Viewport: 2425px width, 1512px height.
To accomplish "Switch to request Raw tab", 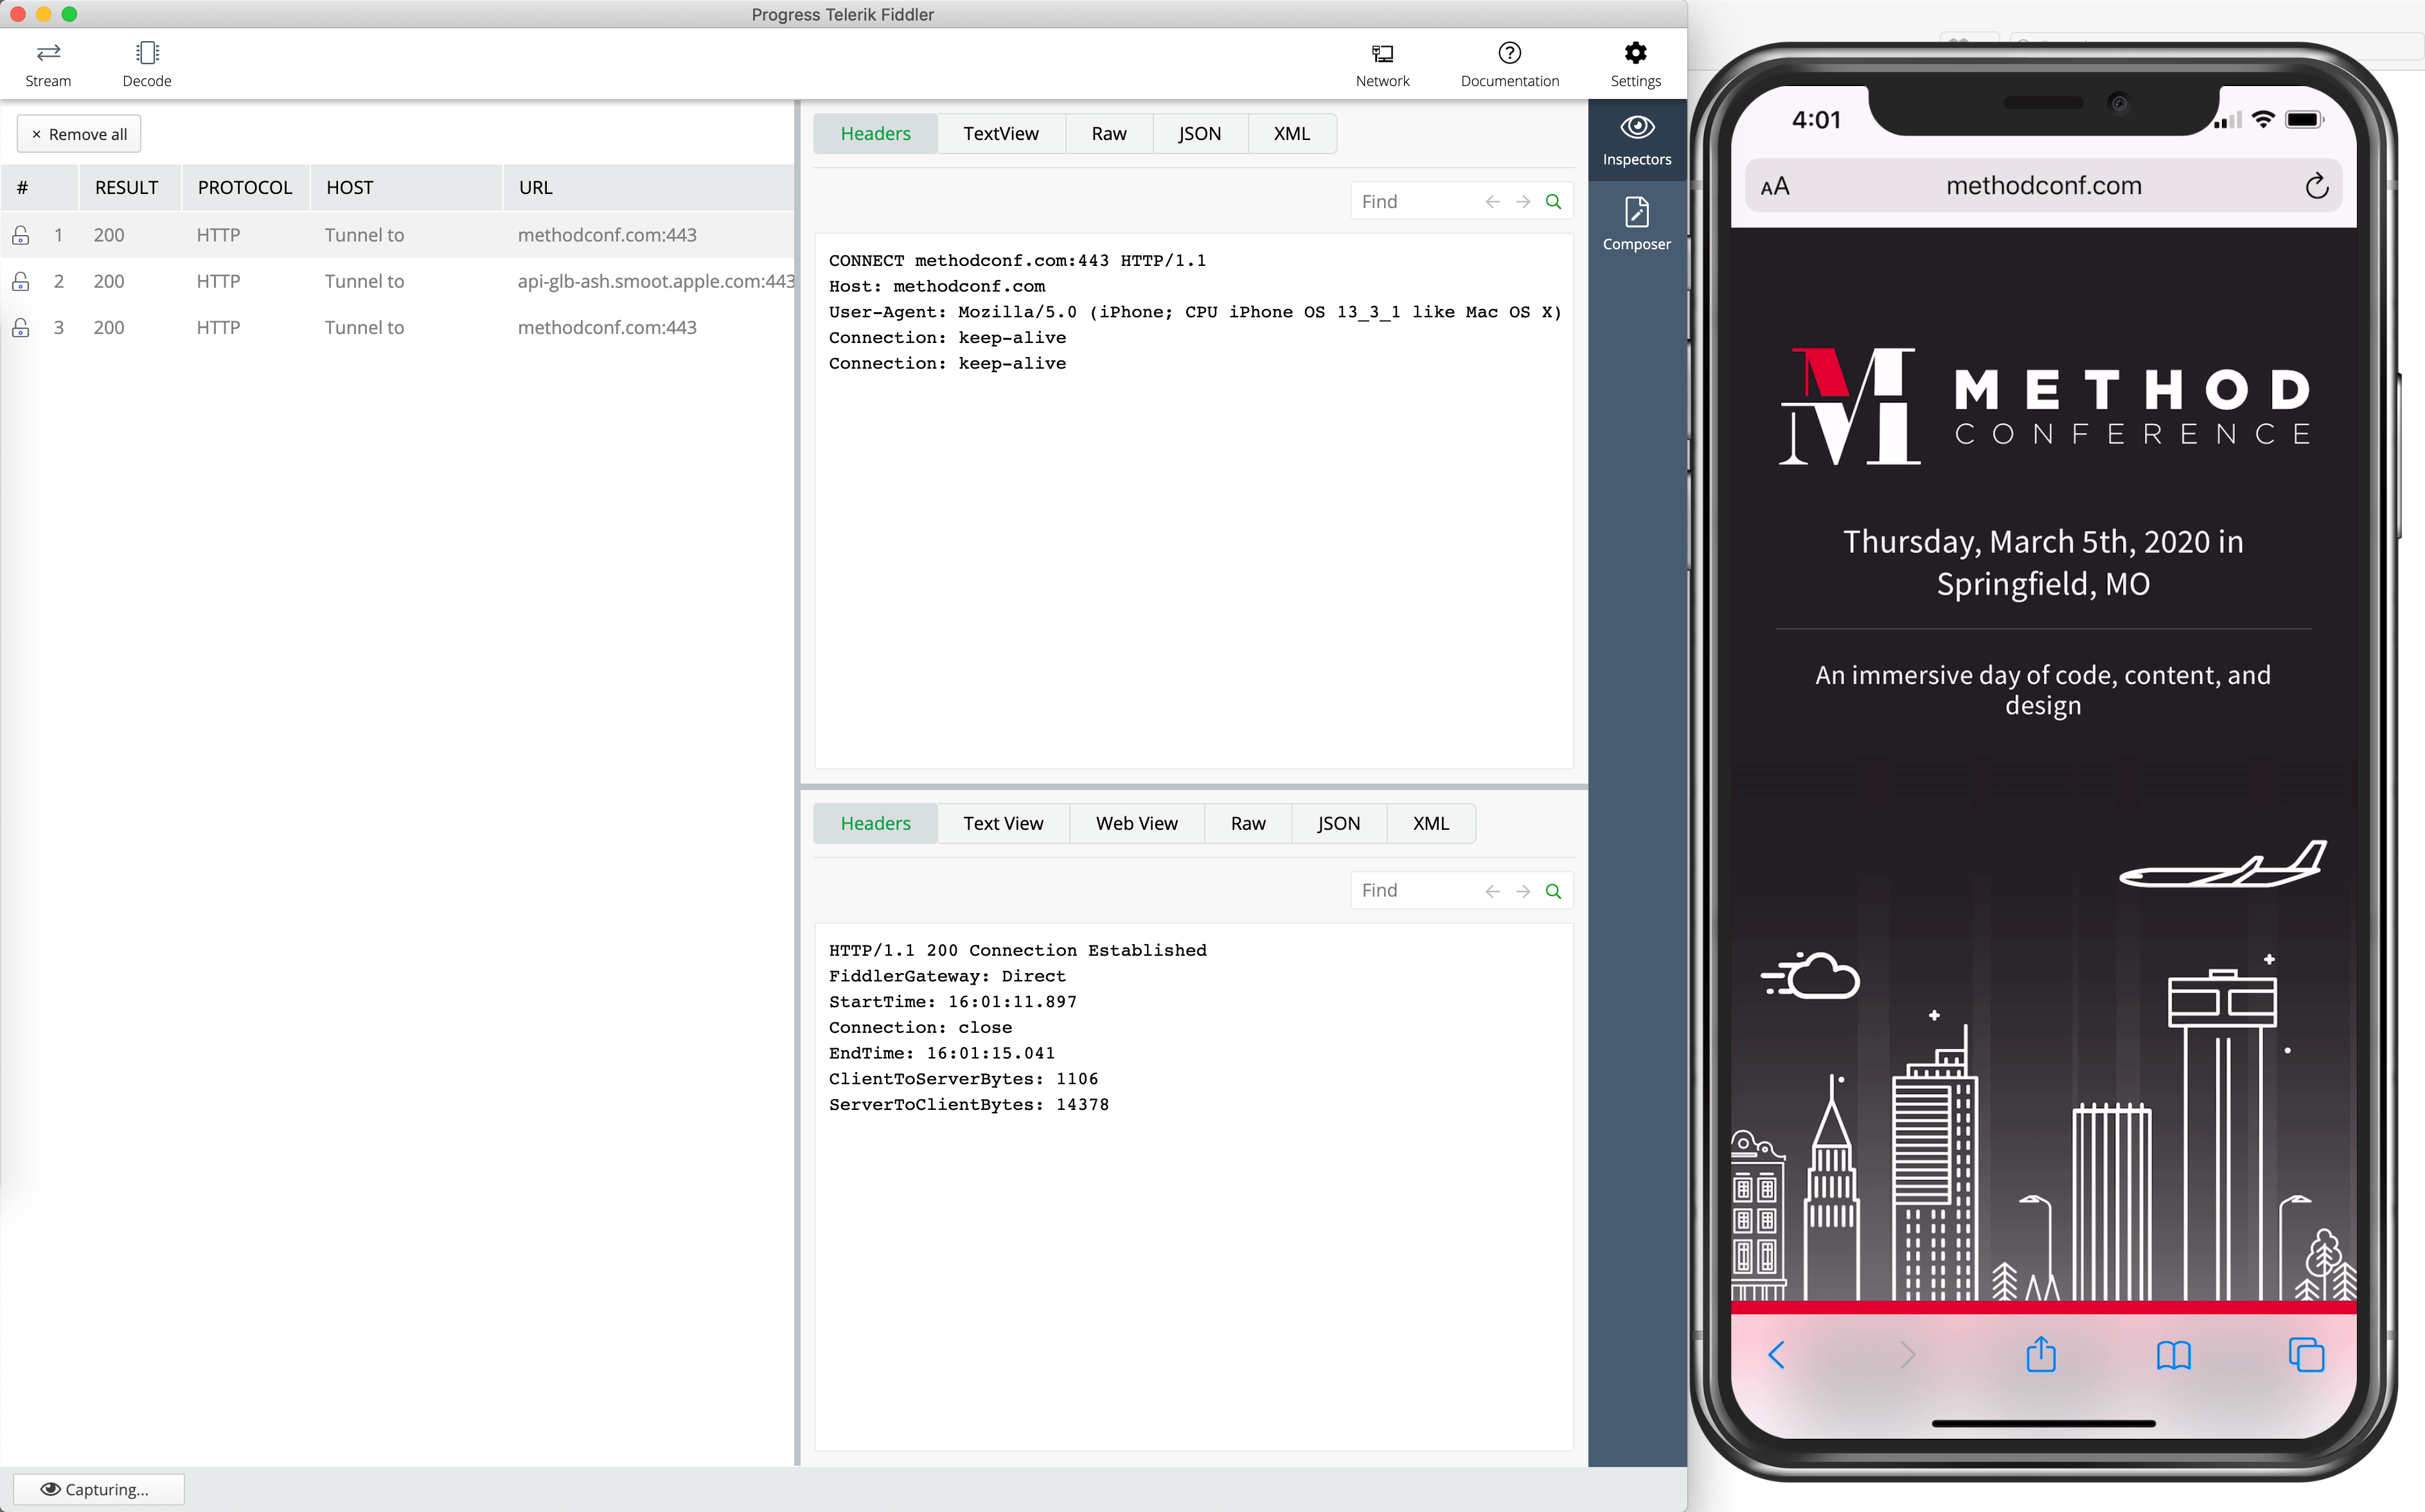I will pyautogui.click(x=1110, y=134).
